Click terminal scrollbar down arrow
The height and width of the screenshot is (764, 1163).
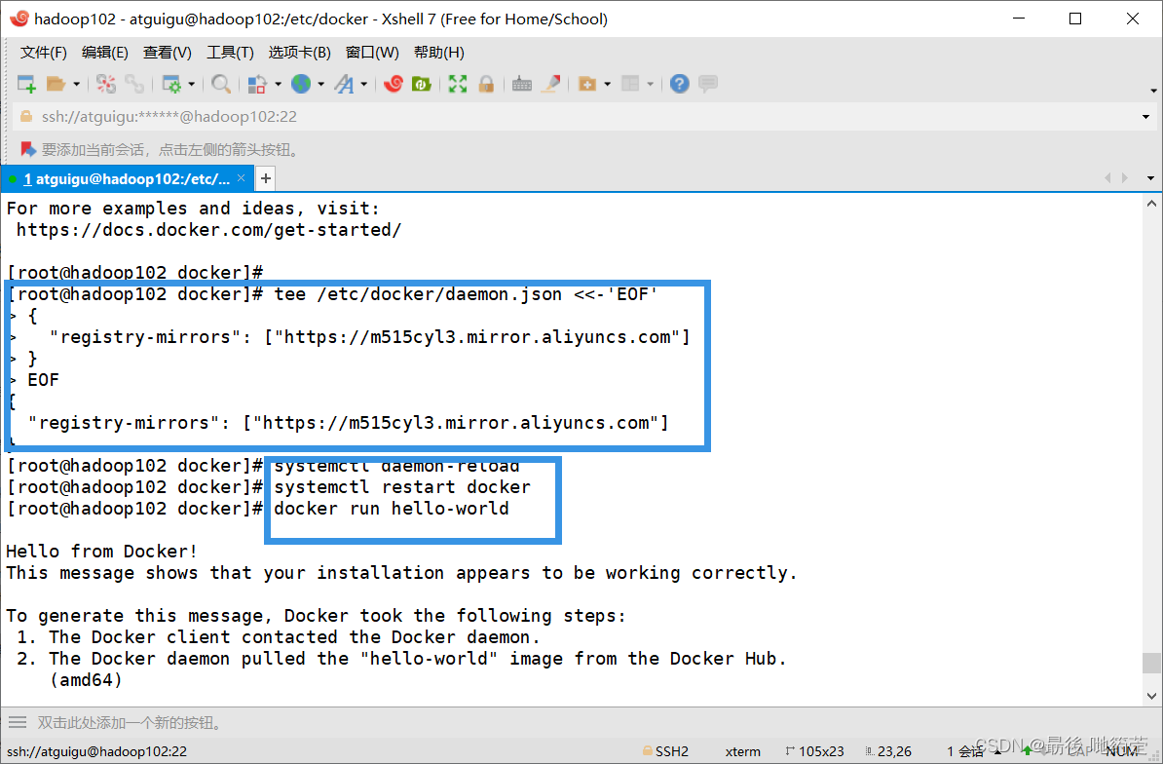coord(1151,696)
